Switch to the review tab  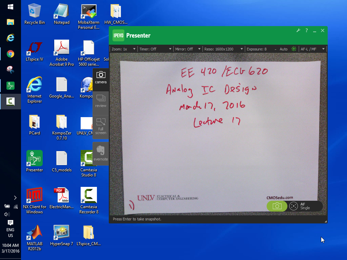click(101, 102)
